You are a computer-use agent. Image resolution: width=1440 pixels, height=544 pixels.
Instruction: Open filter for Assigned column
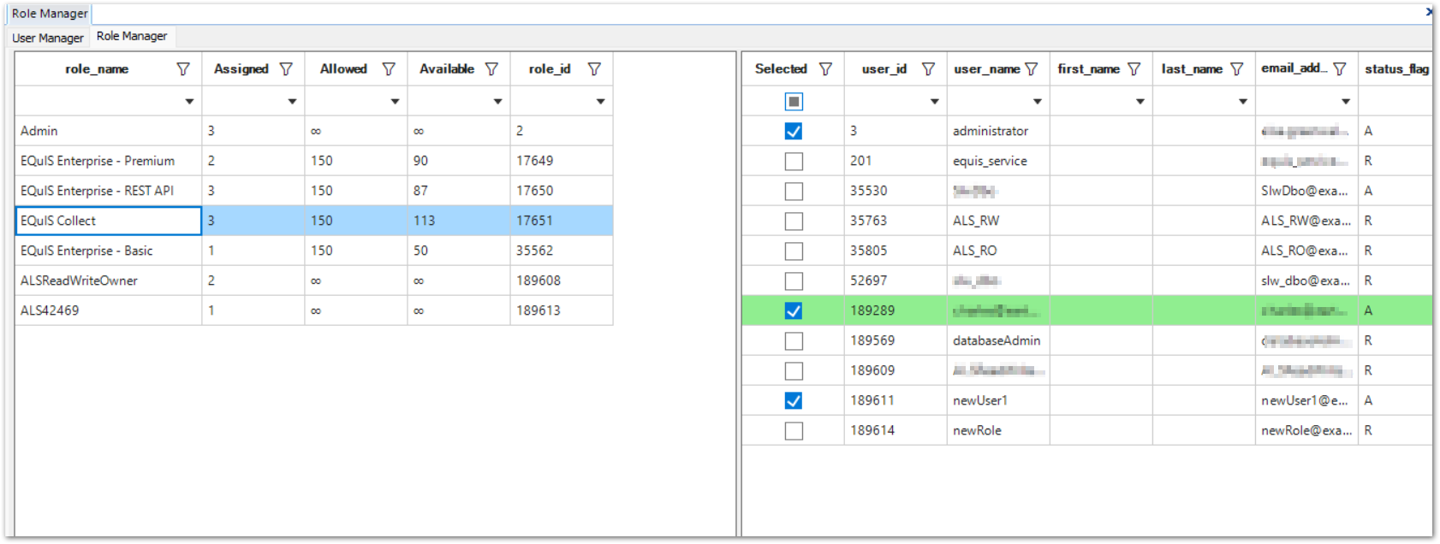pyautogui.click(x=286, y=69)
